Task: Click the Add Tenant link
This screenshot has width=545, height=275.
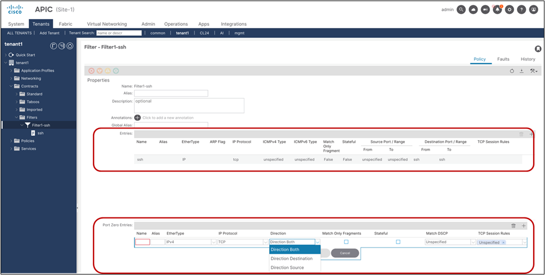Action: coord(50,33)
